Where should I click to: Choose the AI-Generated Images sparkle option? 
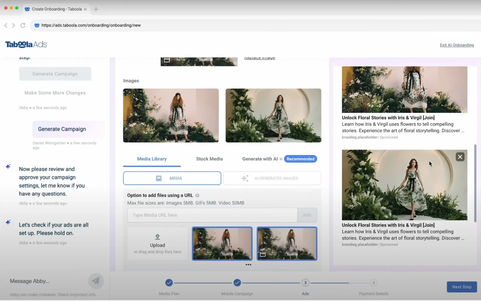point(272,178)
